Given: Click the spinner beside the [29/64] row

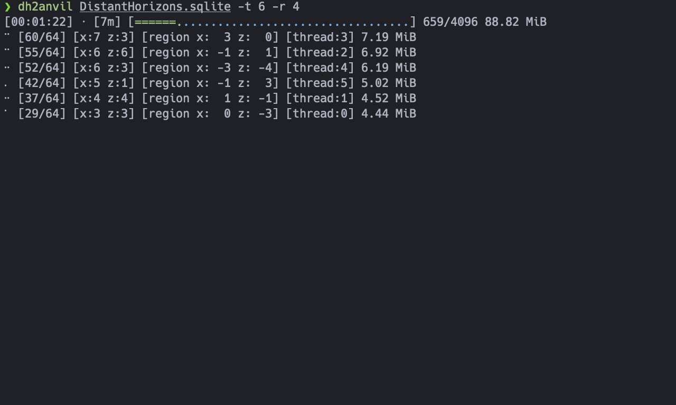Looking at the screenshot, I should pos(6,112).
